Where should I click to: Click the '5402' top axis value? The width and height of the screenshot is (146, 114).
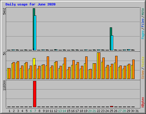4,11
